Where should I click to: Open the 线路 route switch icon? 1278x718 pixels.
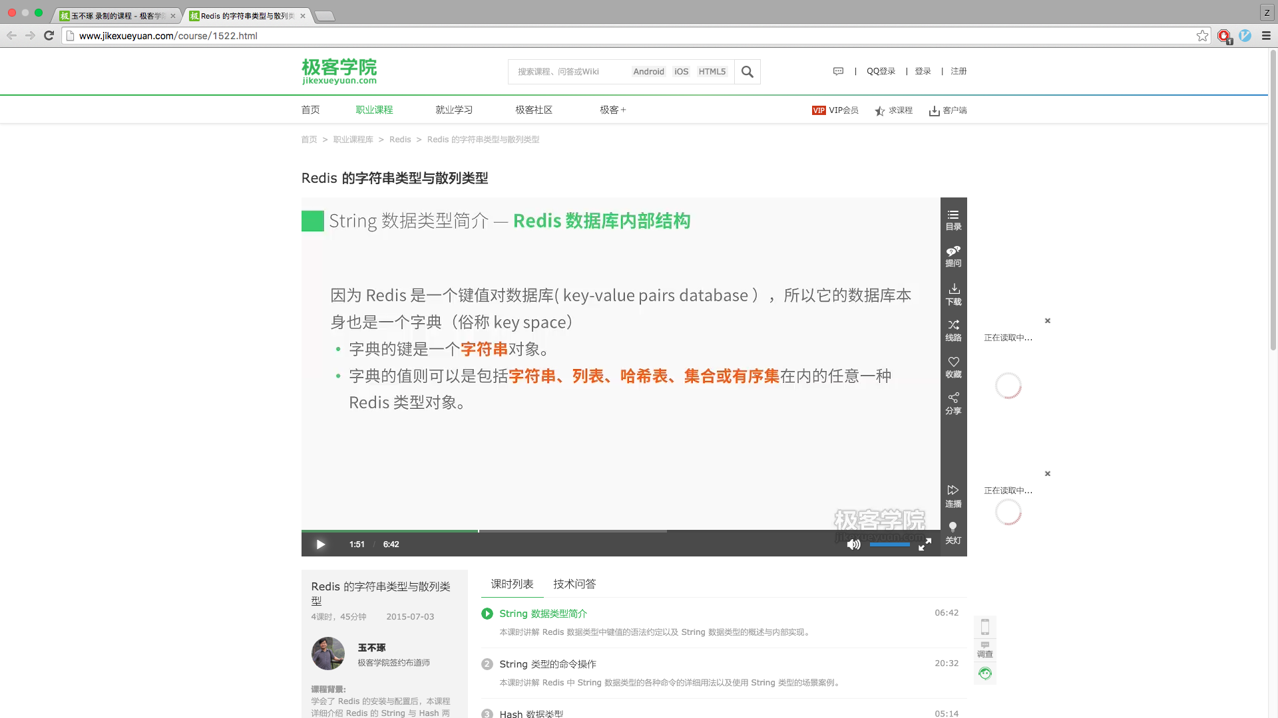tap(953, 330)
